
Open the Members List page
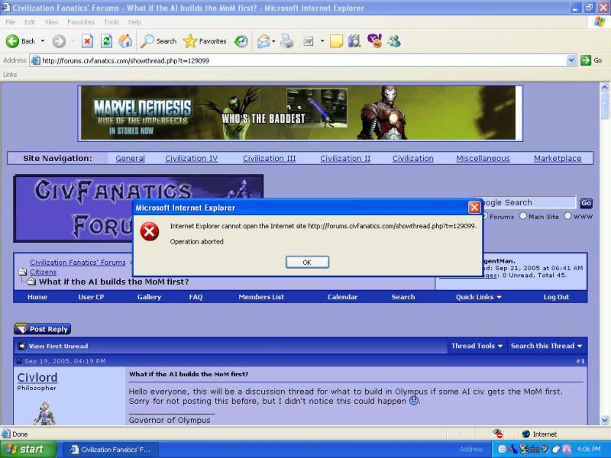[x=261, y=297]
